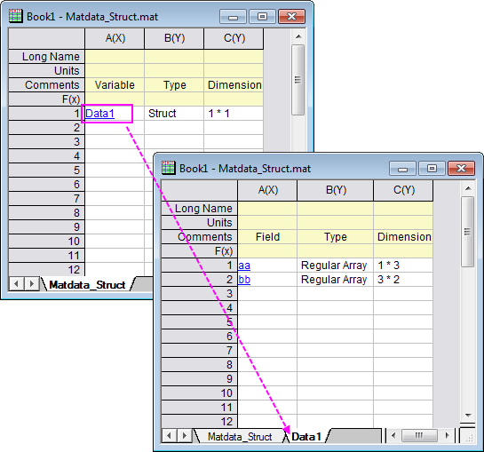Select column B(Y) header in front window
This screenshot has width=484, height=452.
336,190
